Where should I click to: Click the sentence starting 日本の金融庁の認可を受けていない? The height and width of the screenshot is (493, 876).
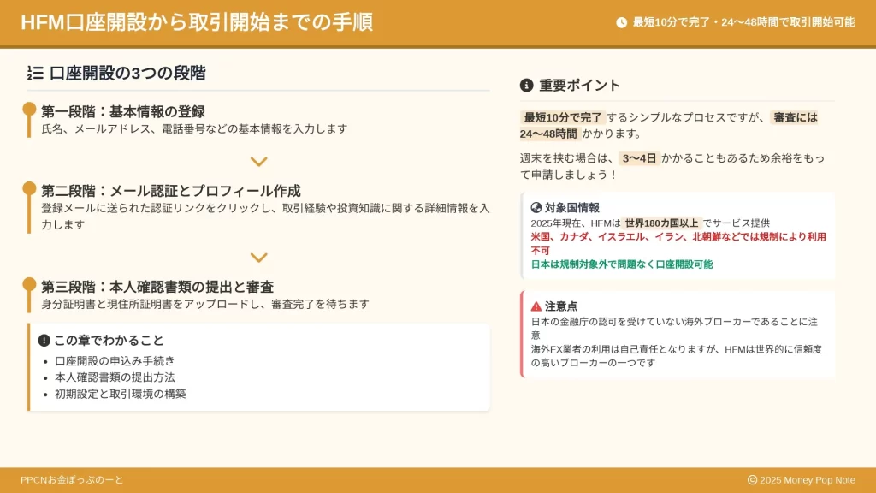pyautogui.click(x=674, y=329)
